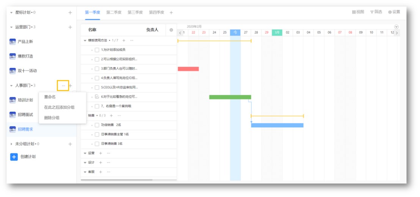Check the 3.部门负责人也可以随时 task checkbox
The height and width of the screenshot is (197, 420).
97,69
